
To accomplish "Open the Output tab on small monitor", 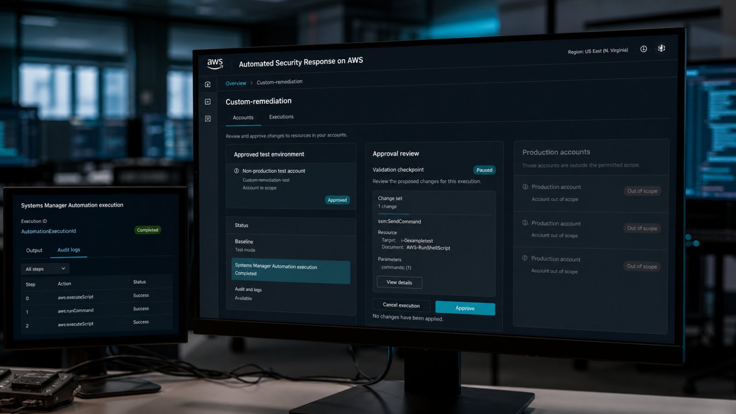I will coord(34,250).
